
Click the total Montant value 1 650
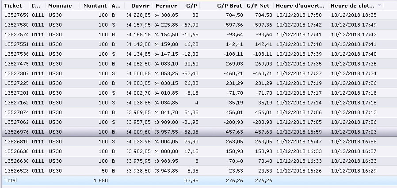(100, 180)
